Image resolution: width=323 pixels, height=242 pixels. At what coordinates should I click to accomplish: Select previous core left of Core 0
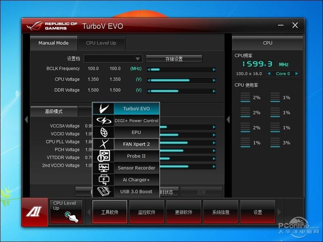click(x=269, y=73)
